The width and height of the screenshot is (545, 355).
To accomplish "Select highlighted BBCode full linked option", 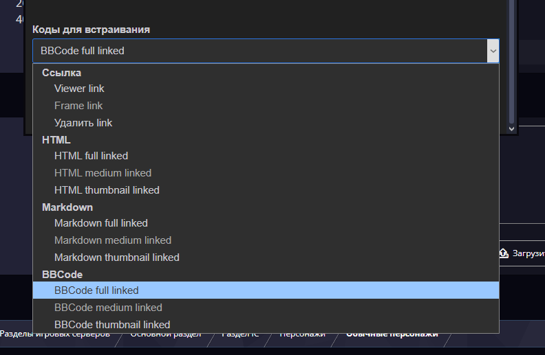I will [x=96, y=290].
